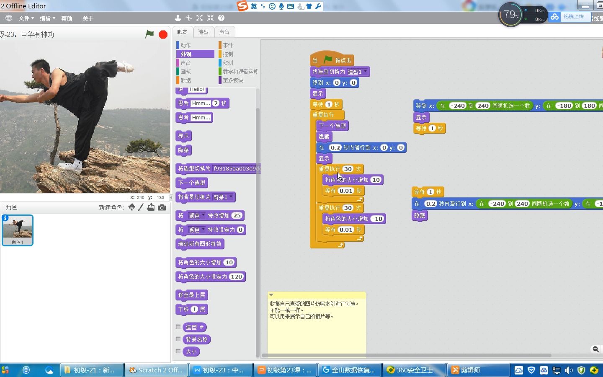Choose new sprite from library icon
The height and width of the screenshot is (377, 603).
(x=131, y=207)
